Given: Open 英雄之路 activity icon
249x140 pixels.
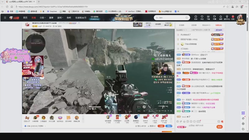Looking at the screenshot, I should (x=77, y=119).
